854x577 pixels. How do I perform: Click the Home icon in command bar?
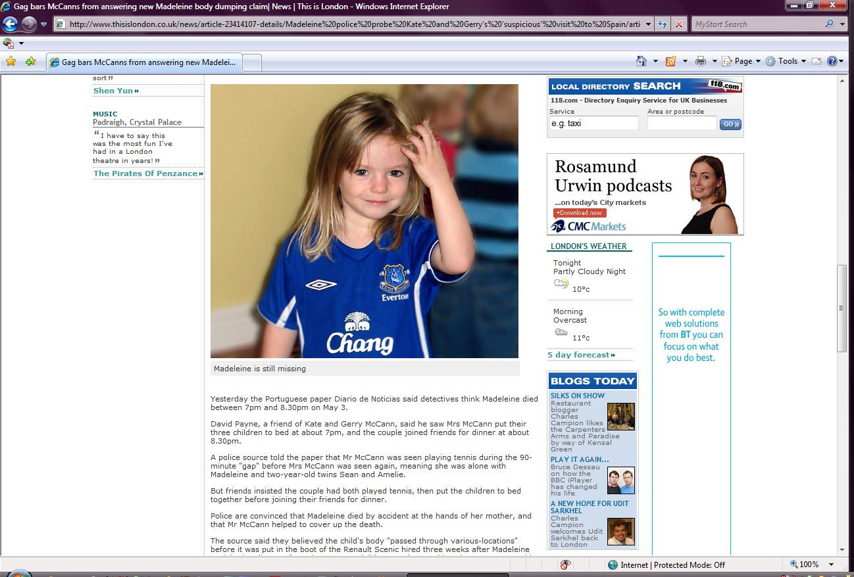[641, 61]
